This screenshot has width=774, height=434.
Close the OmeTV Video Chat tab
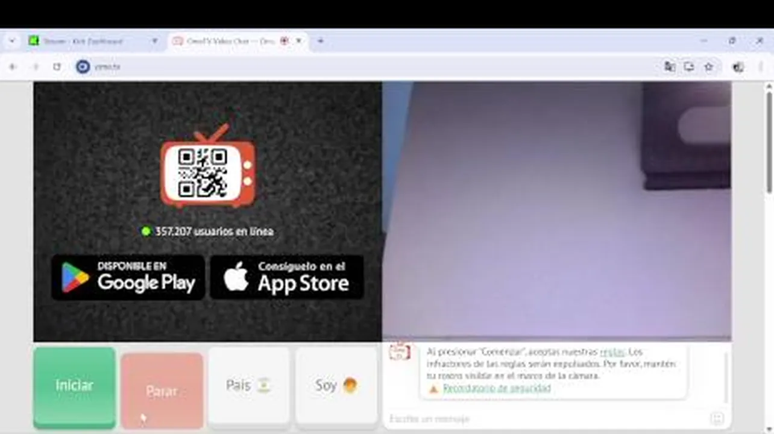298,41
